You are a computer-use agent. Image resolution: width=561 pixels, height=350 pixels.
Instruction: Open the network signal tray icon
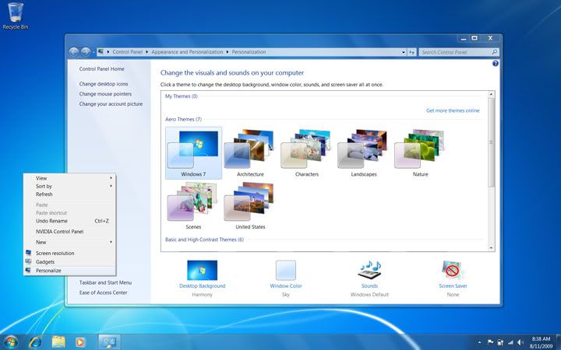point(510,342)
